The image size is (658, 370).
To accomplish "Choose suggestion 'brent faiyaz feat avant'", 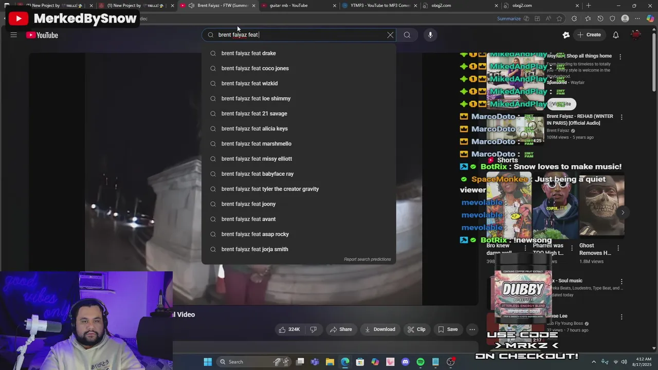I will coord(299,219).
